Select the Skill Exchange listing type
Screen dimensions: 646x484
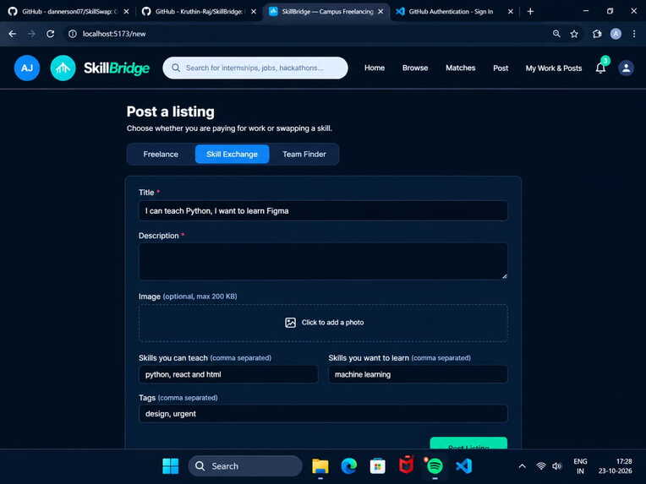(232, 155)
